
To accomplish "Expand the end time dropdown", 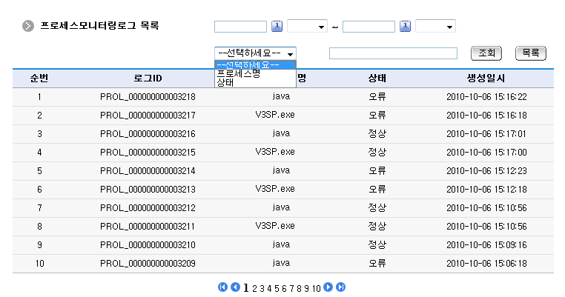I will (435, 27).
